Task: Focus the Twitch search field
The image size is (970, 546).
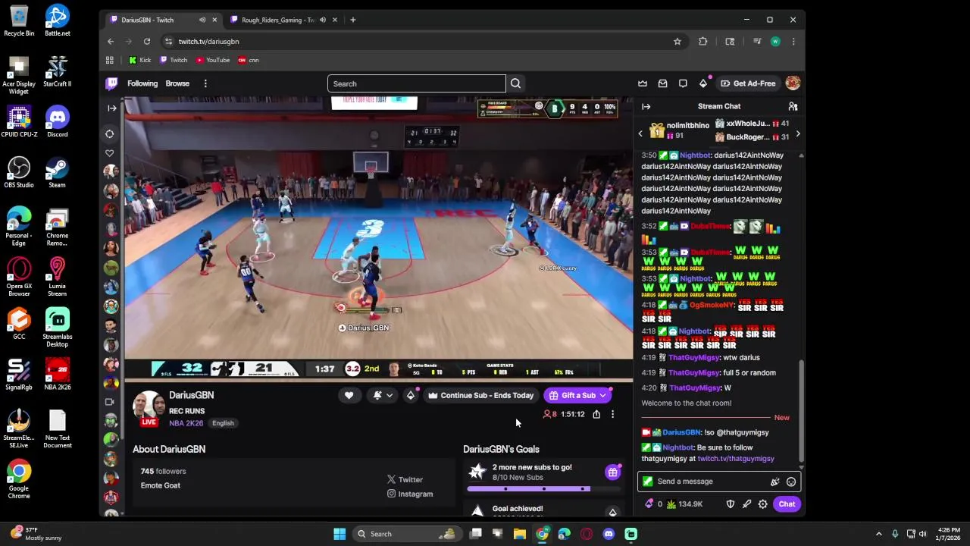Action: (x=416, y=83)
